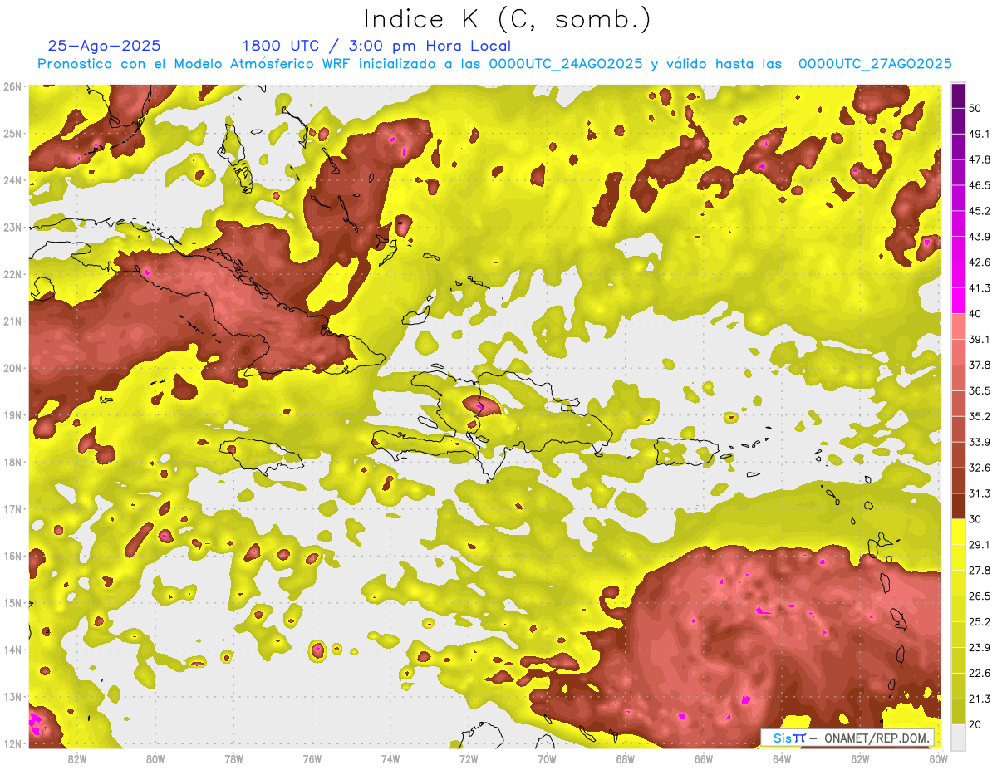This screenshot has width=997, height=770.
Task: Click the color bar value 35.2
Action: pos(980,416)
